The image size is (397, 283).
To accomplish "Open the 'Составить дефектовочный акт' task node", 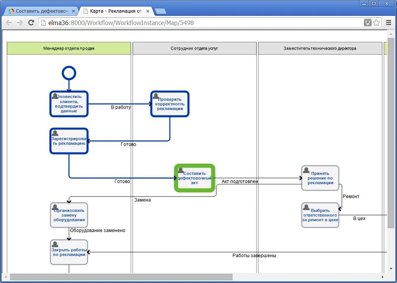I will (x=195, y=178).
